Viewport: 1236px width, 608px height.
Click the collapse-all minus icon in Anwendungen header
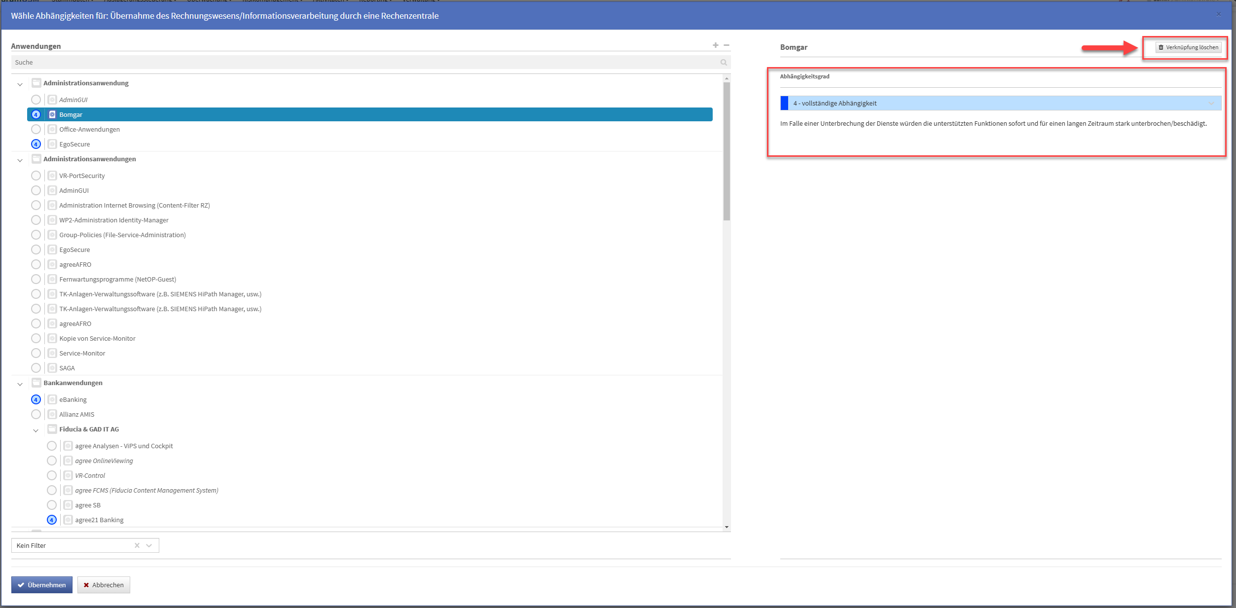point(727,45)
